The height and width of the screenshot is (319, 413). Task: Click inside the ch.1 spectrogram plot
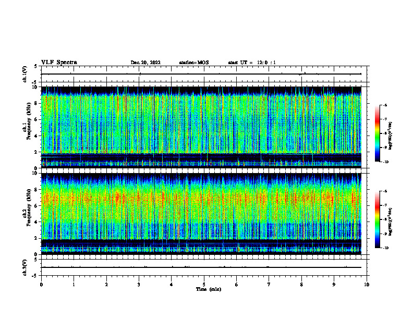[201, 127]
